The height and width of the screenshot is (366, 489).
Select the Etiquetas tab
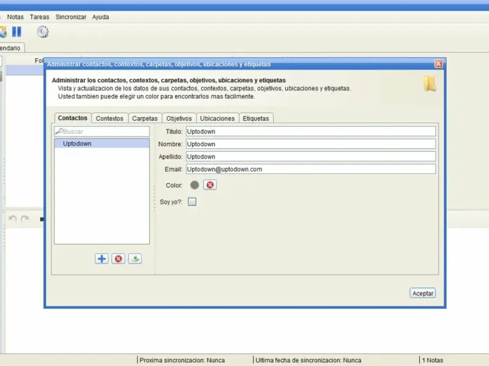tap(256, 118)
